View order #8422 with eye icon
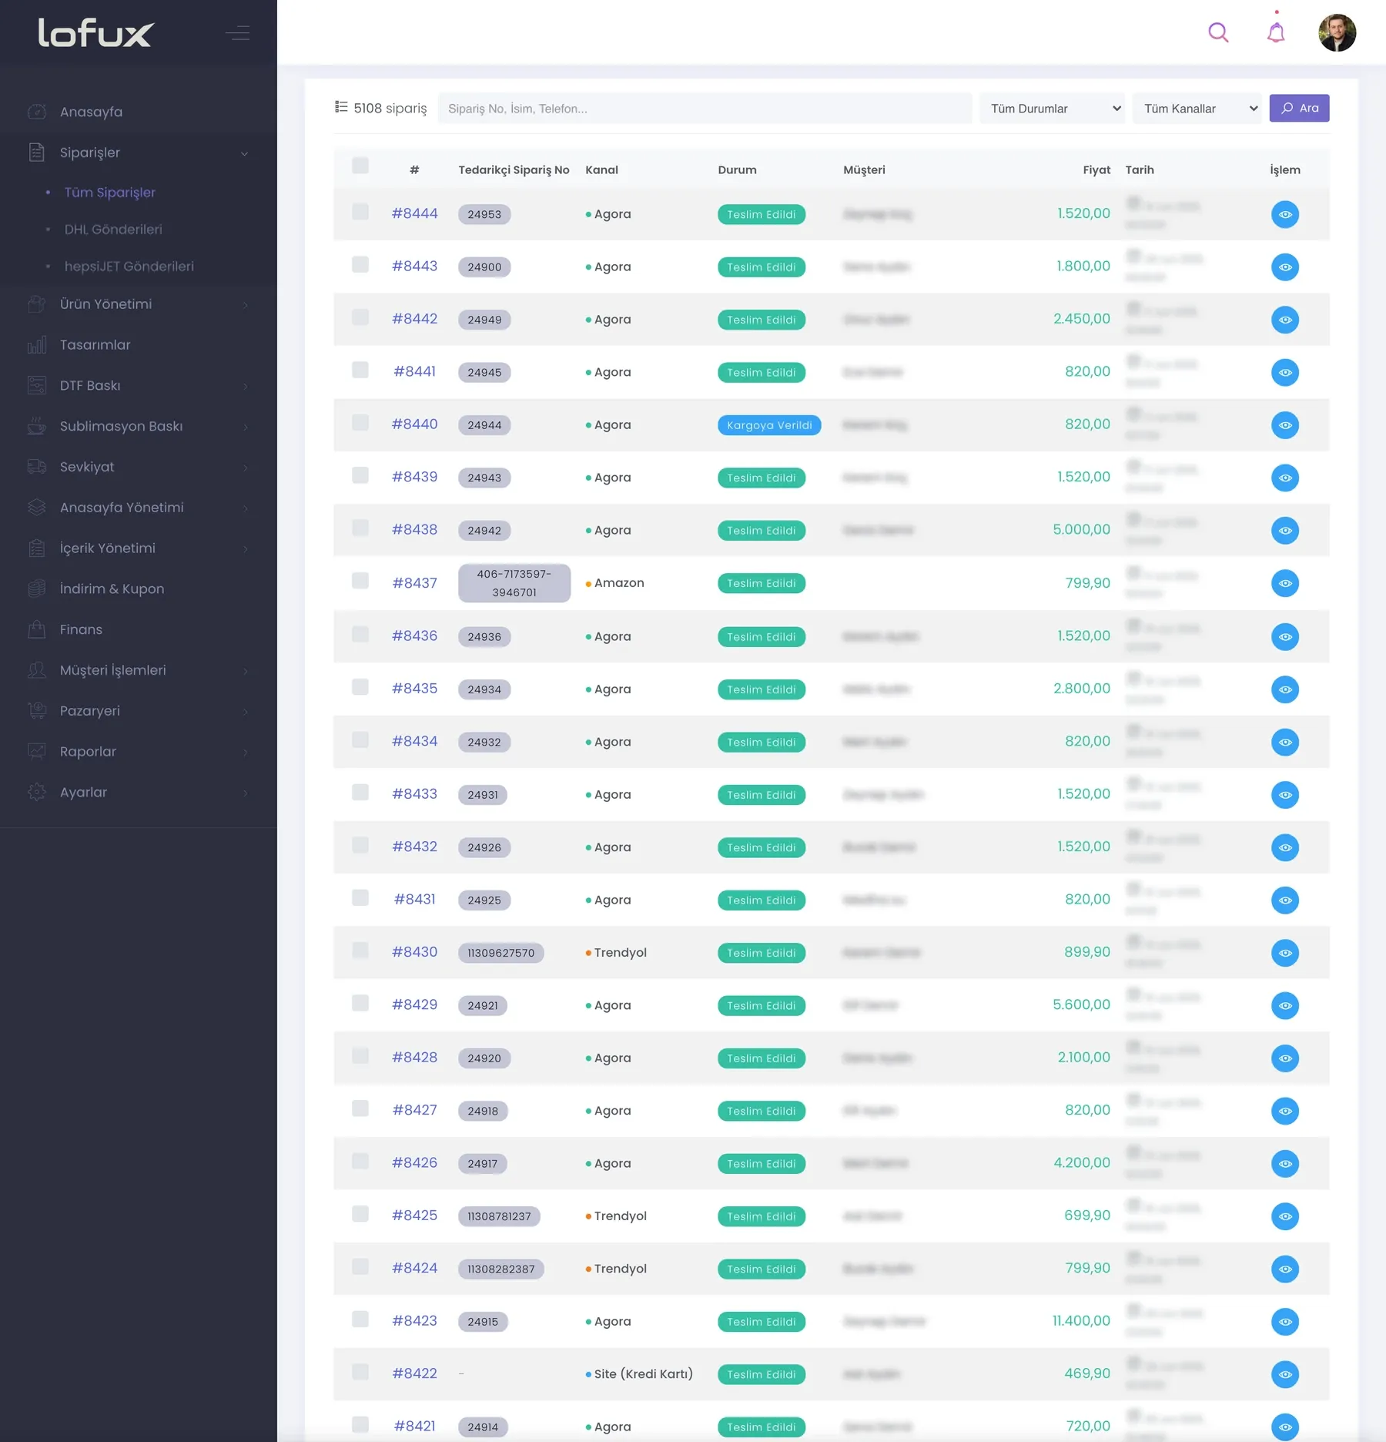 coord(1284,1374)
